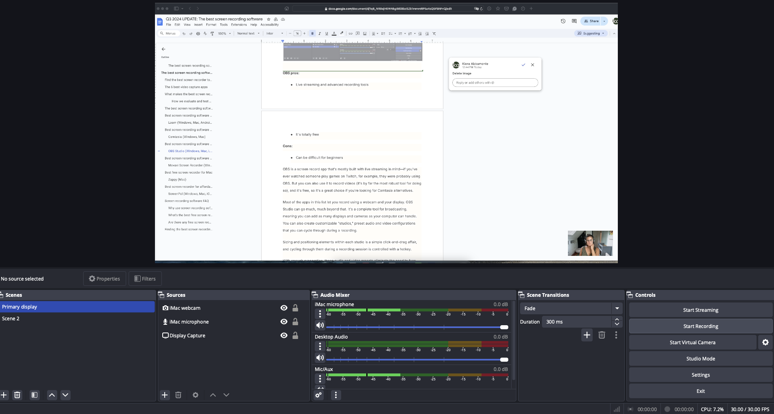Click the Sources dock float icon
The width and height of the screenshot is (774, 414).
[161, 295]
